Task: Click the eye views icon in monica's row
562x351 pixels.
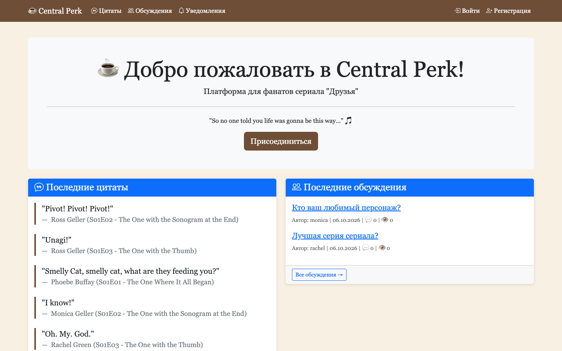Action: [385, 220]
